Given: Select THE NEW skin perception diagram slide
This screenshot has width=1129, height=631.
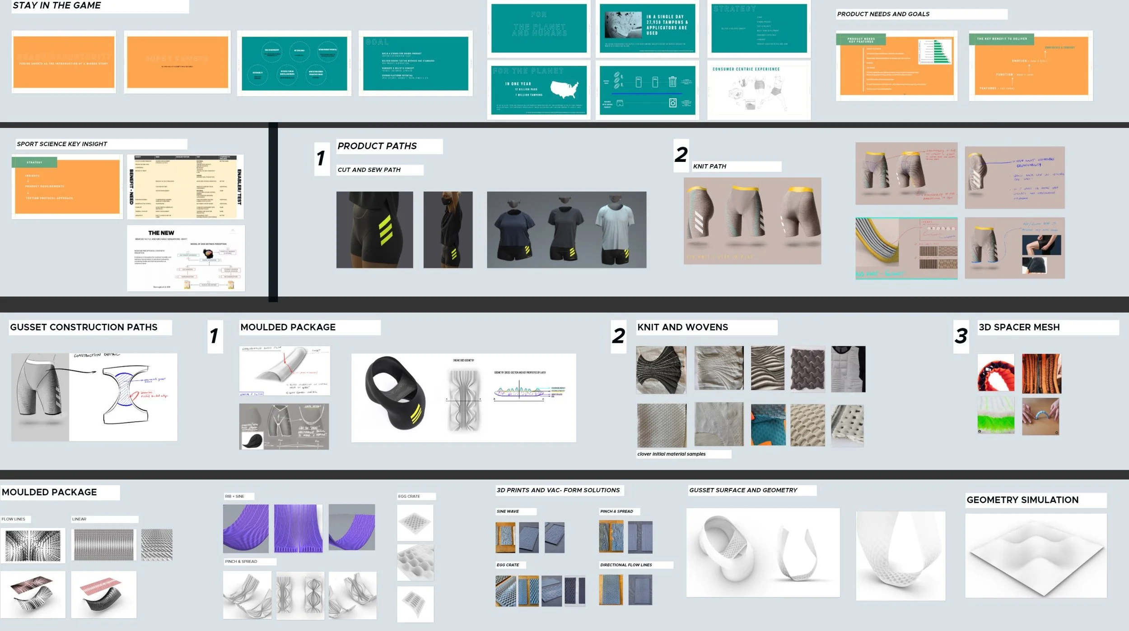Looking at the screenshot, I should (x=186, y=258).
